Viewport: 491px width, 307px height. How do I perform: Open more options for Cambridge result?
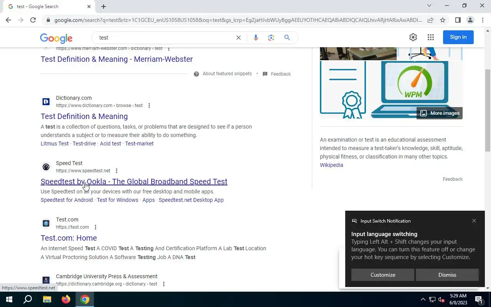pyautogui.click(x=164, y=284)
